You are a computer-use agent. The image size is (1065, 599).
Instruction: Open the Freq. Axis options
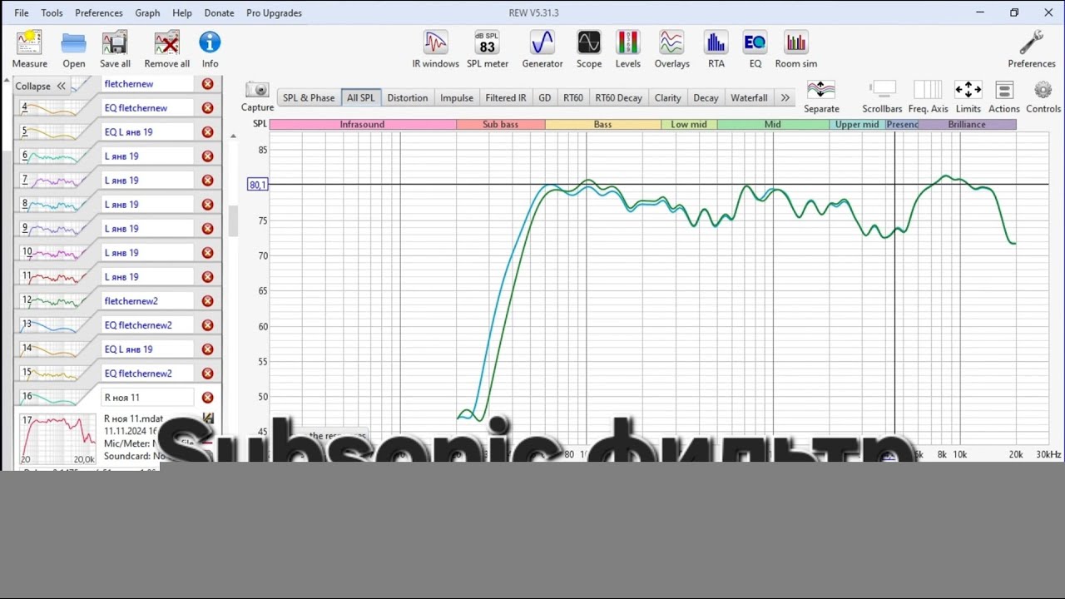(928, 97)
